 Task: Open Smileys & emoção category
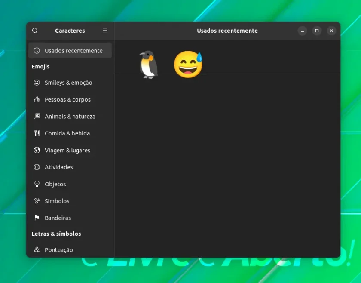70,83
